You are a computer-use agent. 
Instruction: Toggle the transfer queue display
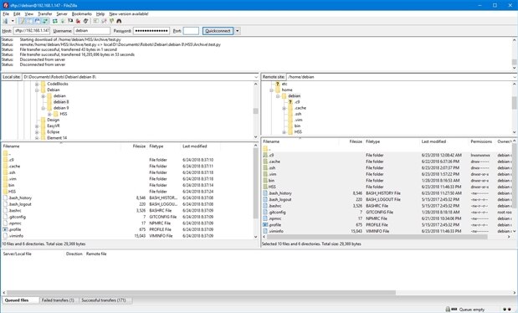pyautogui.click(x=45, y=21)
